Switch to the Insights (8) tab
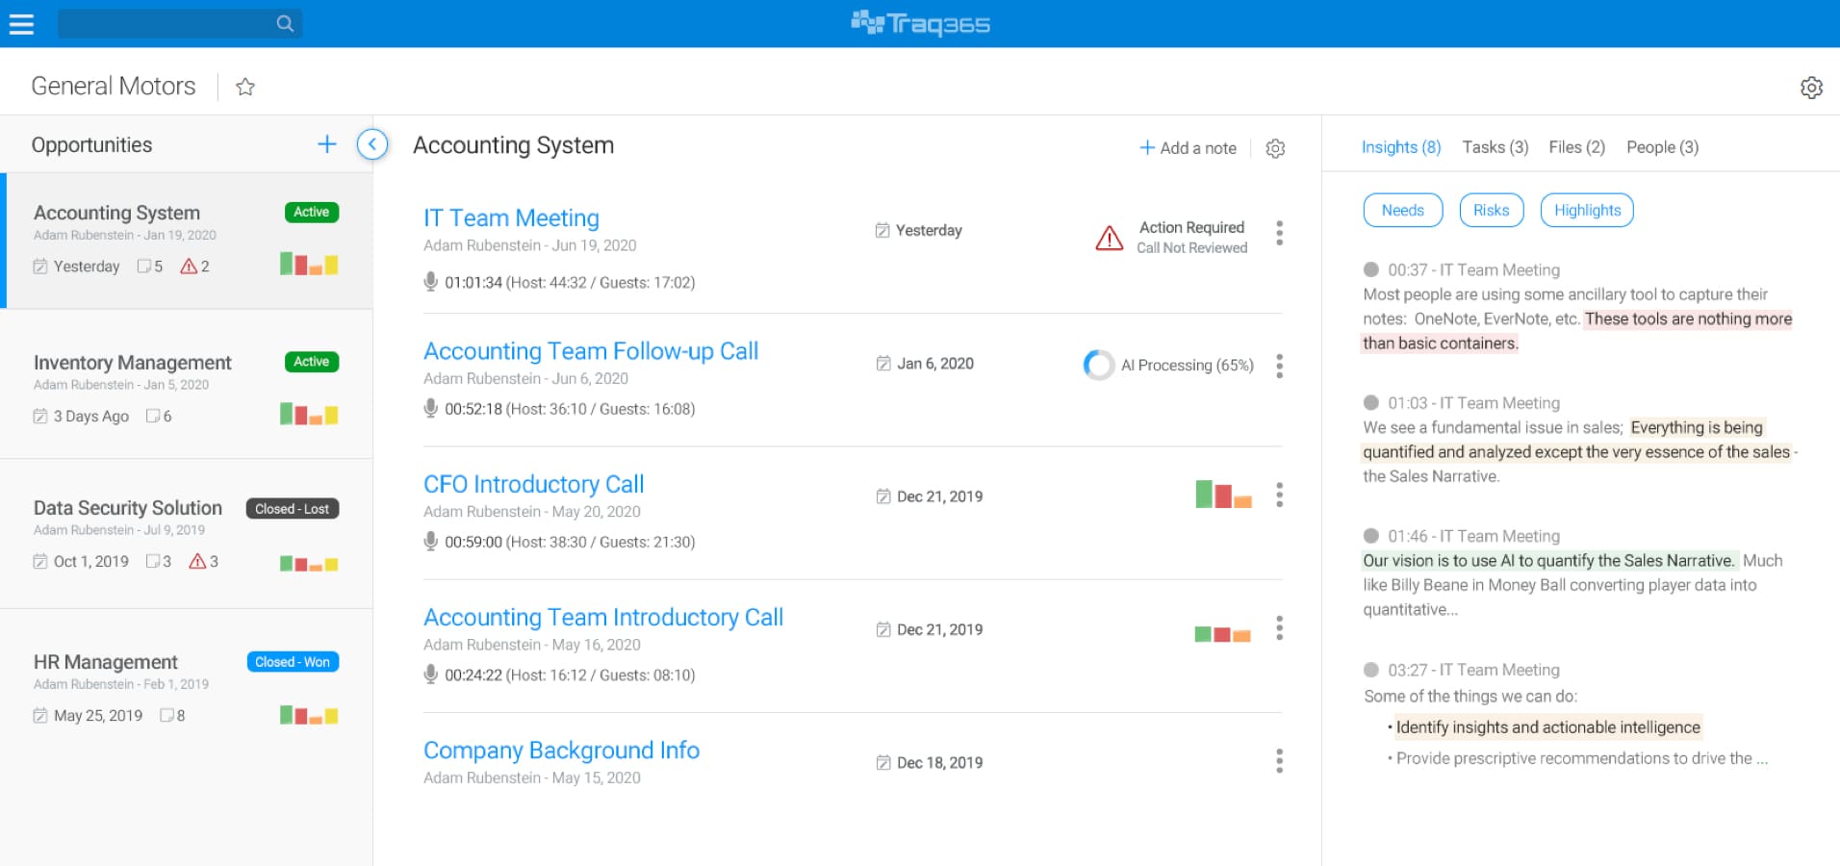 coord(1400,147)
